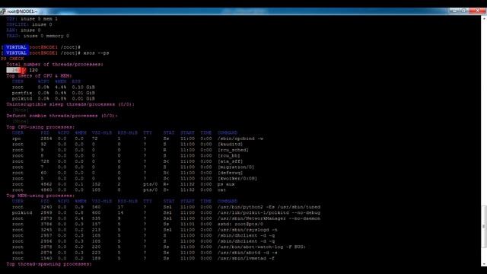Click '/usr/sbin/rsyslogd -n' command
Viewport: 487px width, 274px height.
point(247,230)
